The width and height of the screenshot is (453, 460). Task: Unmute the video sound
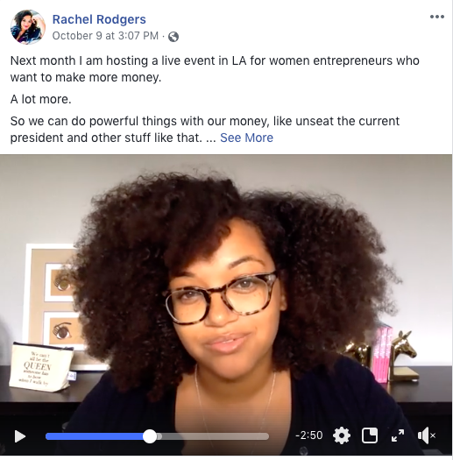427,435
